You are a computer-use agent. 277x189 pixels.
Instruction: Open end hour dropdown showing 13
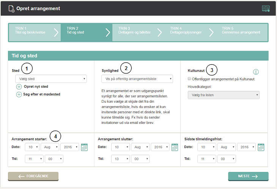[x=120, y=159]
